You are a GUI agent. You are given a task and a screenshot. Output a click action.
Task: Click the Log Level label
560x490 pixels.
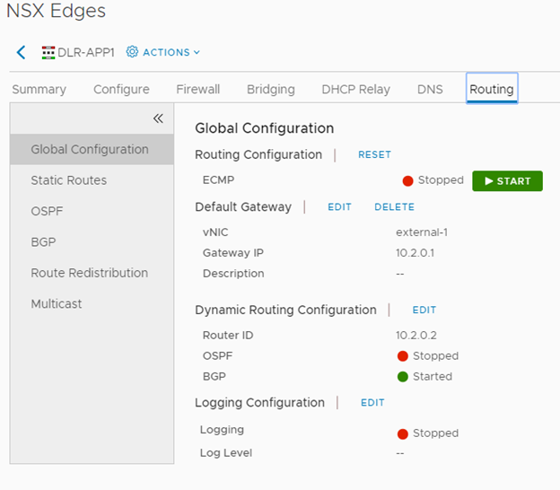click(226, 453)
